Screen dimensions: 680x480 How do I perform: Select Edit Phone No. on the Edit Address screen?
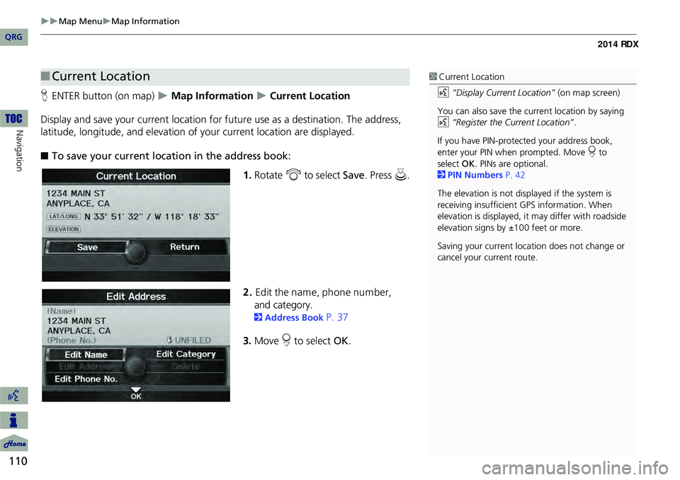(x=86, y=379)
